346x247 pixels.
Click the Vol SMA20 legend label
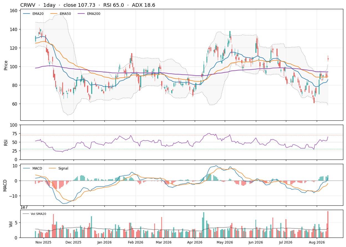point(38,214)
